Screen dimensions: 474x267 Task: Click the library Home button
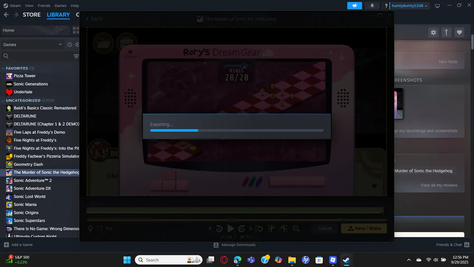coord(35,30)
